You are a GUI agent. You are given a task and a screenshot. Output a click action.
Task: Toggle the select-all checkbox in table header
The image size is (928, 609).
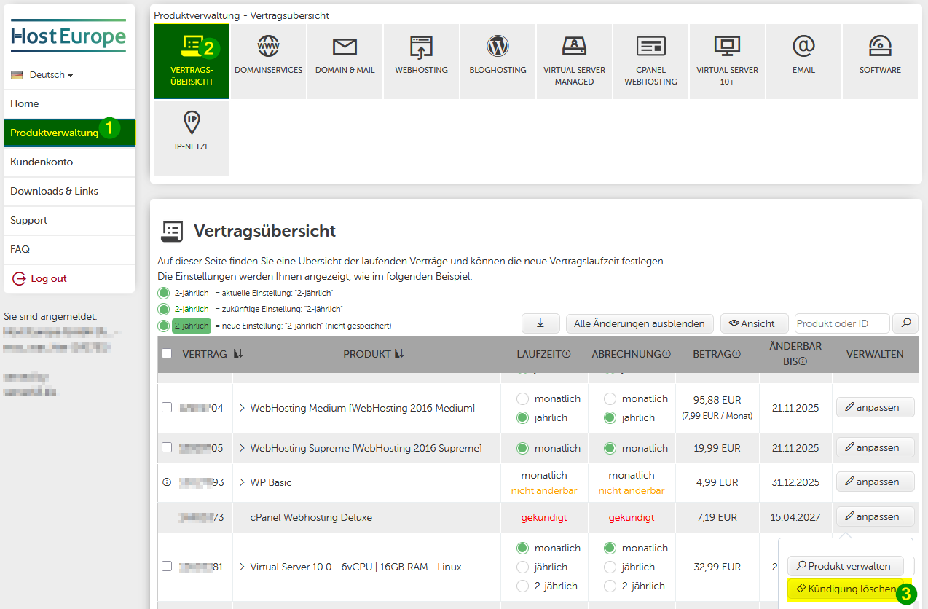pos(167,353)
